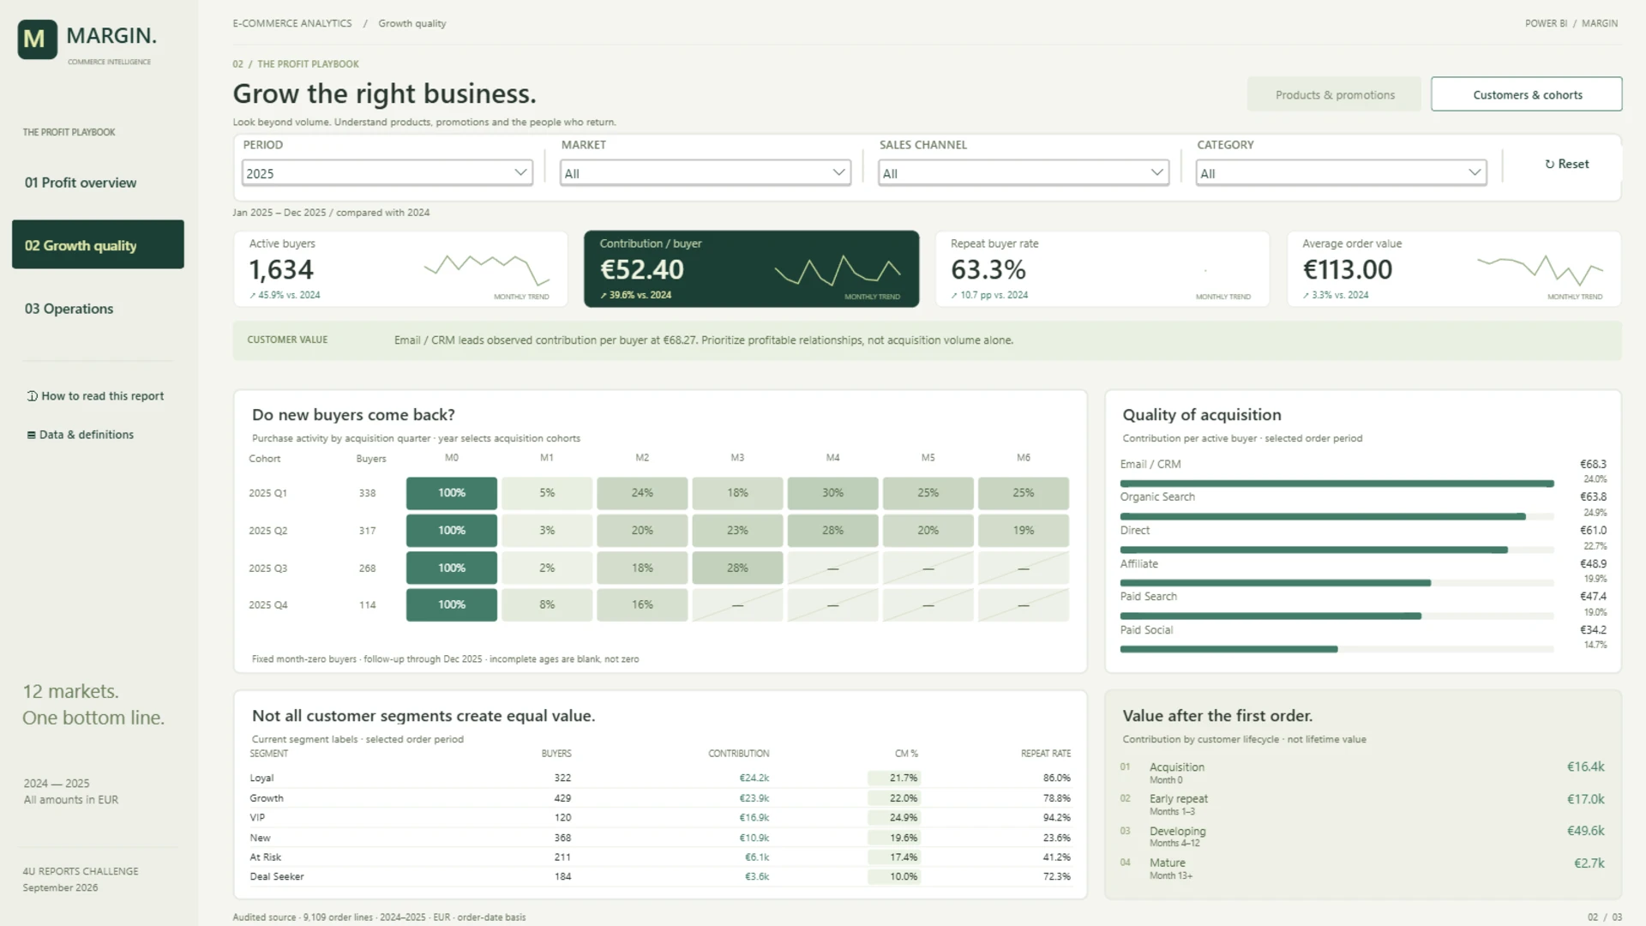Viewport: 1646px width, 926px height.
Task: Click 2025 Q2 cohort M4 cell 28%
Action: (x=832, y=531)
